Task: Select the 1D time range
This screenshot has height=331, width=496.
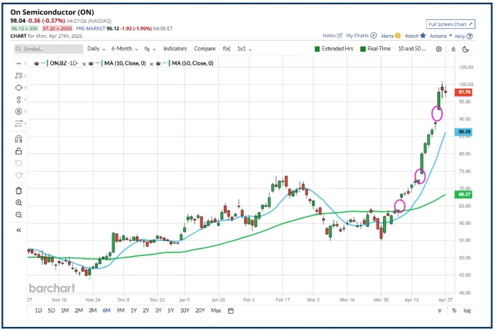Action: coord(39,310)
